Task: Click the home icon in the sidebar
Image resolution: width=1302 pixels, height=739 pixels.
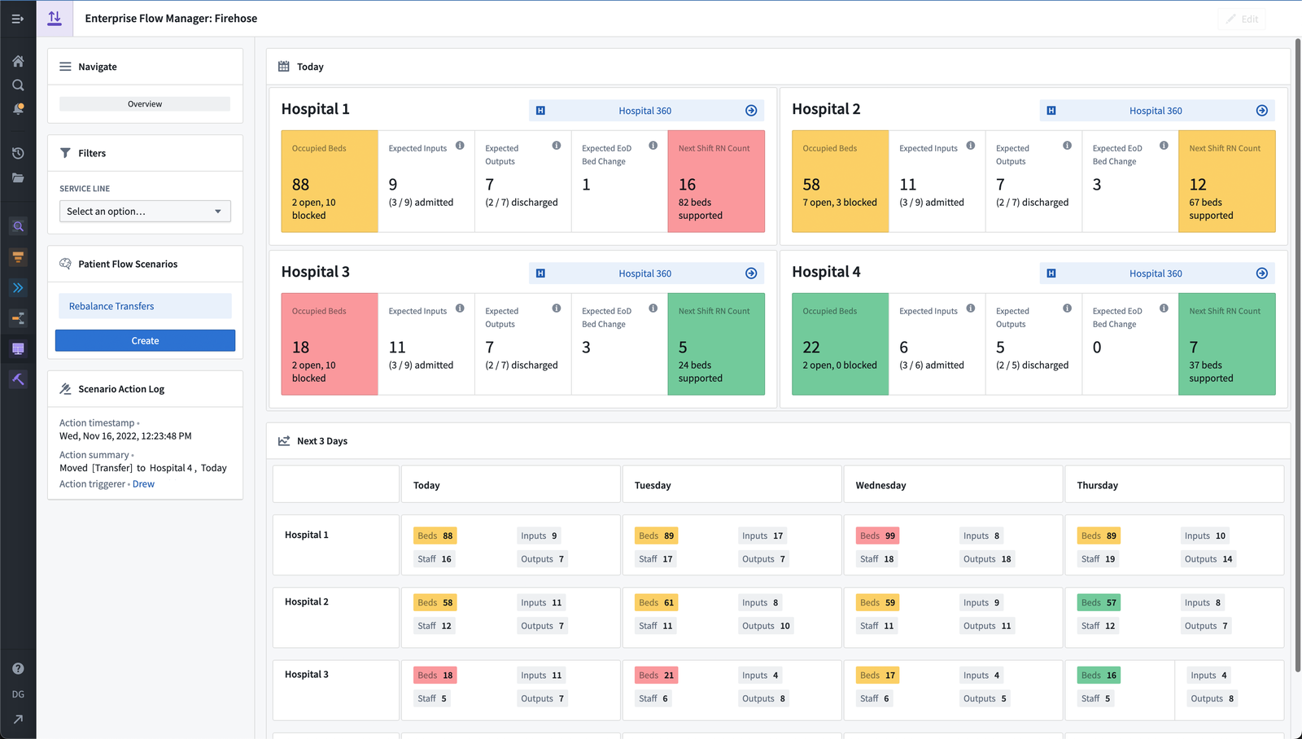Action: pos(18,61)
